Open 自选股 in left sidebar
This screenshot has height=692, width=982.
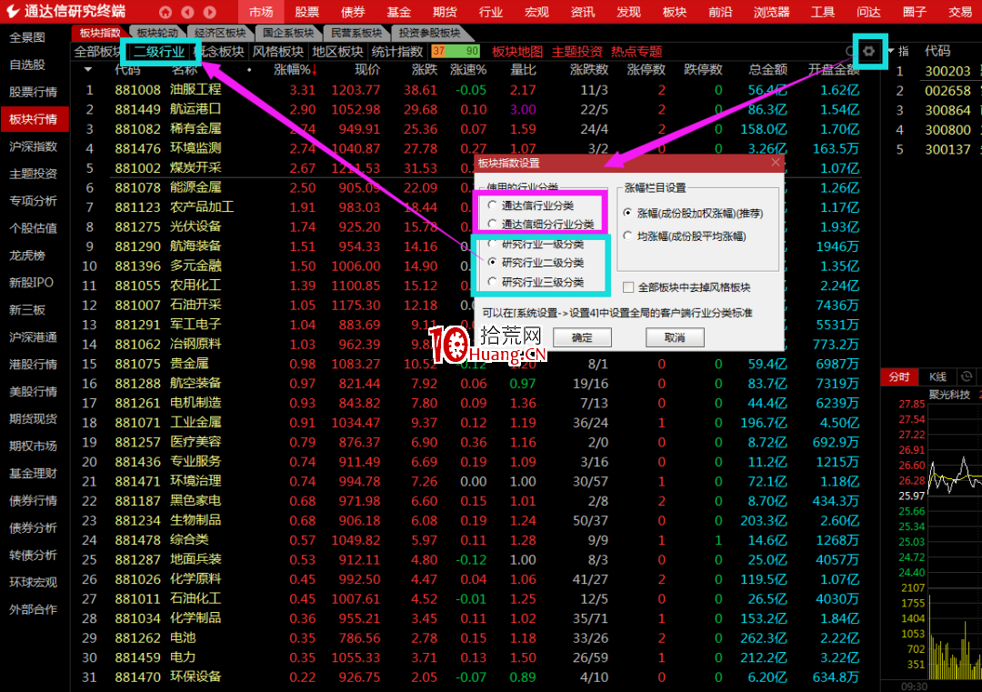pos(27,65)
